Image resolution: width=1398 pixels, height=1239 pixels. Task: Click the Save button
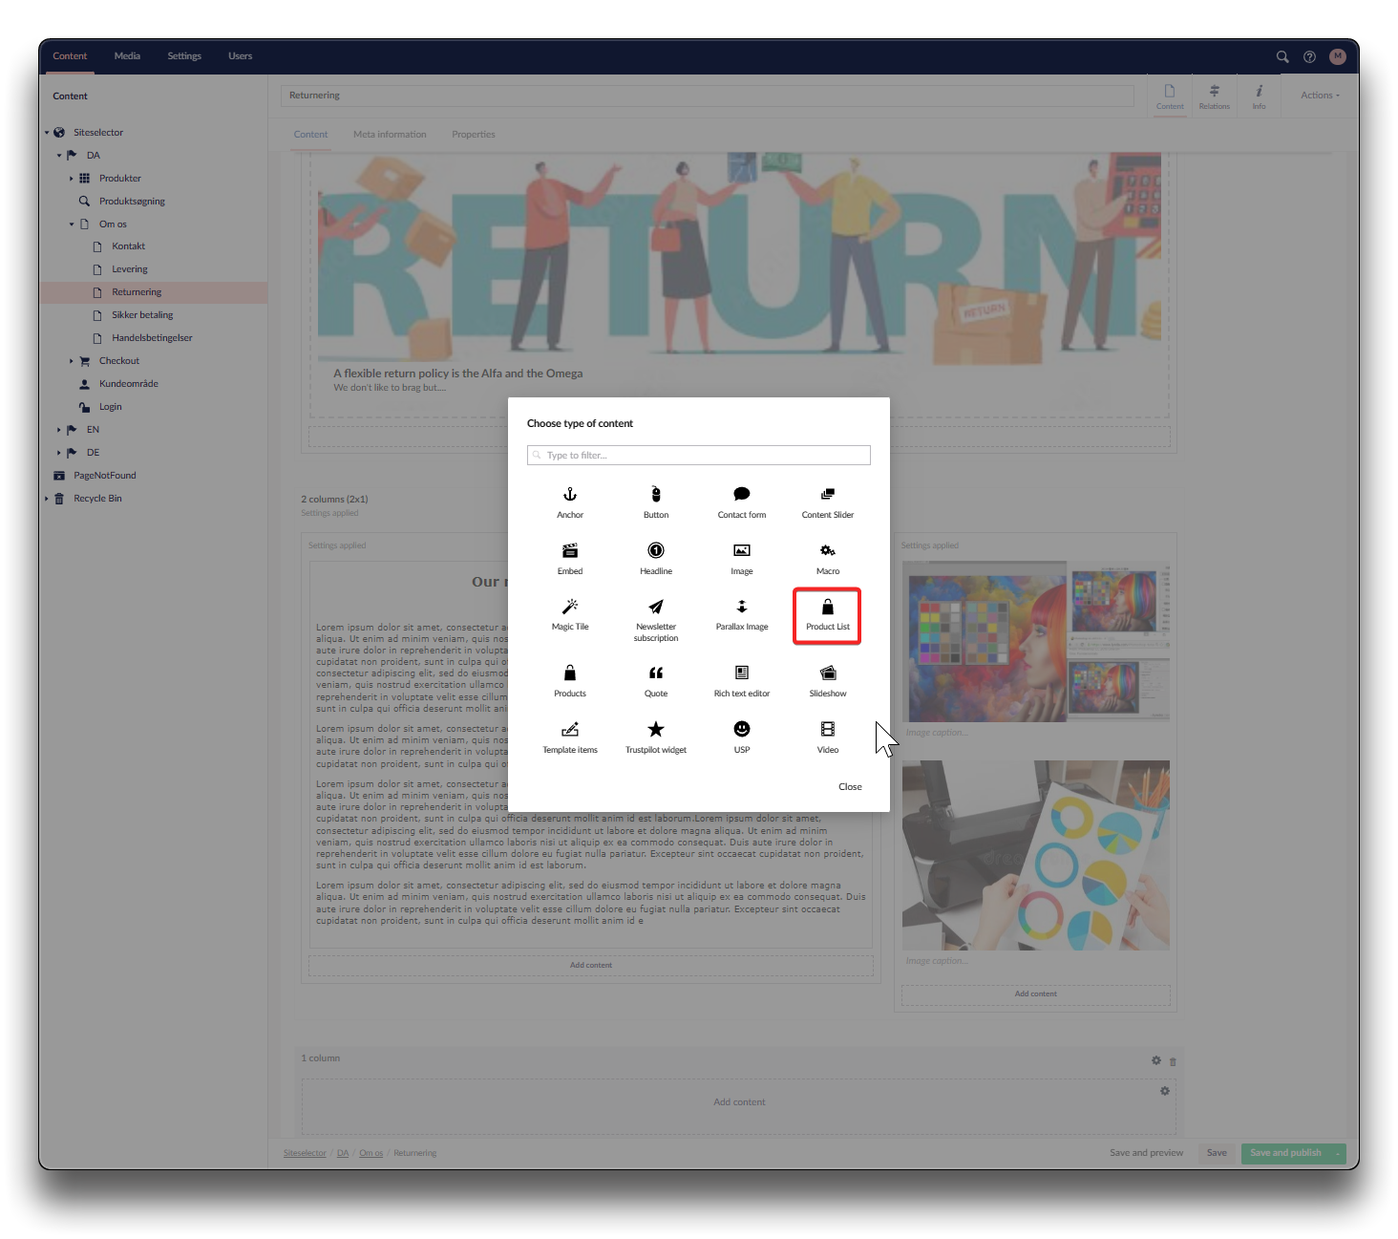[x=1217, y=1153]
